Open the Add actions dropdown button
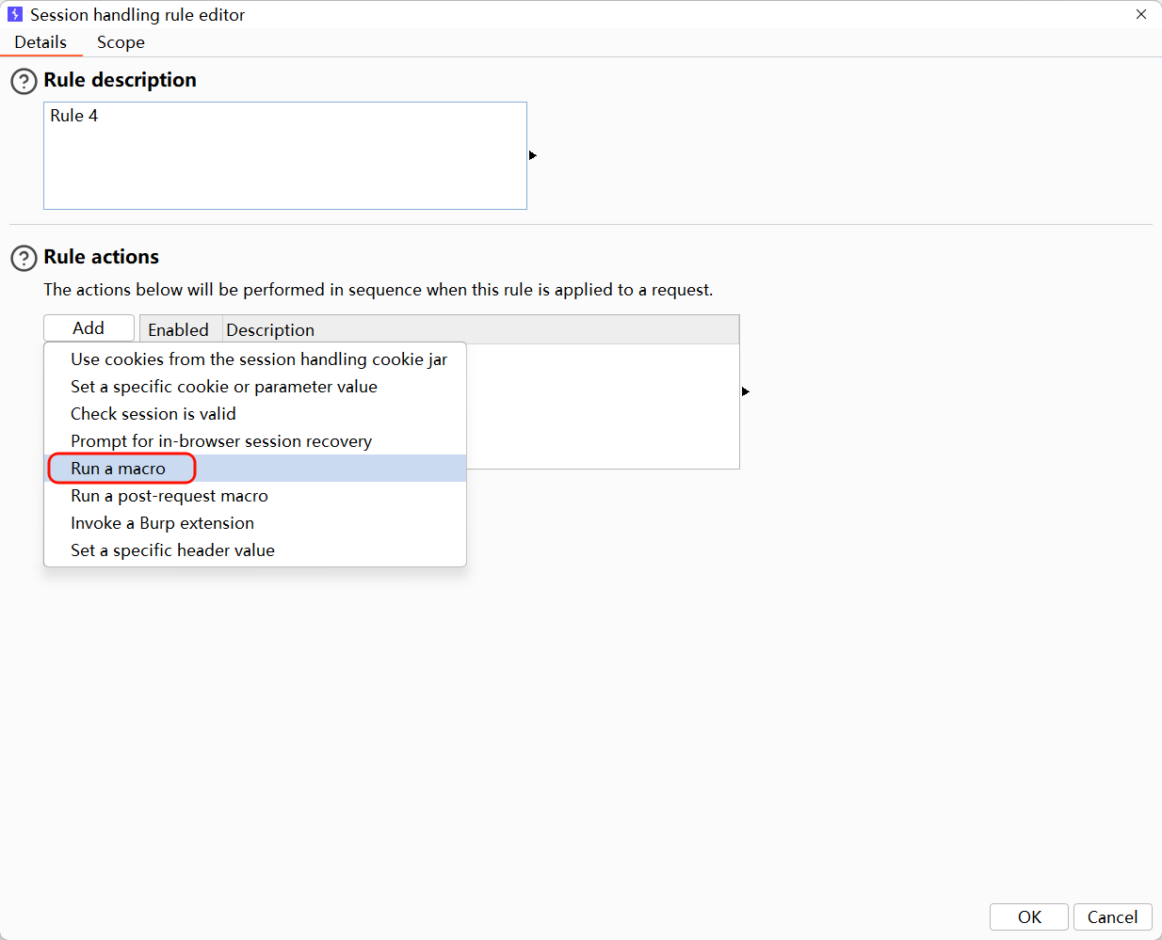The image size is (1162, 940). point(89,328)
